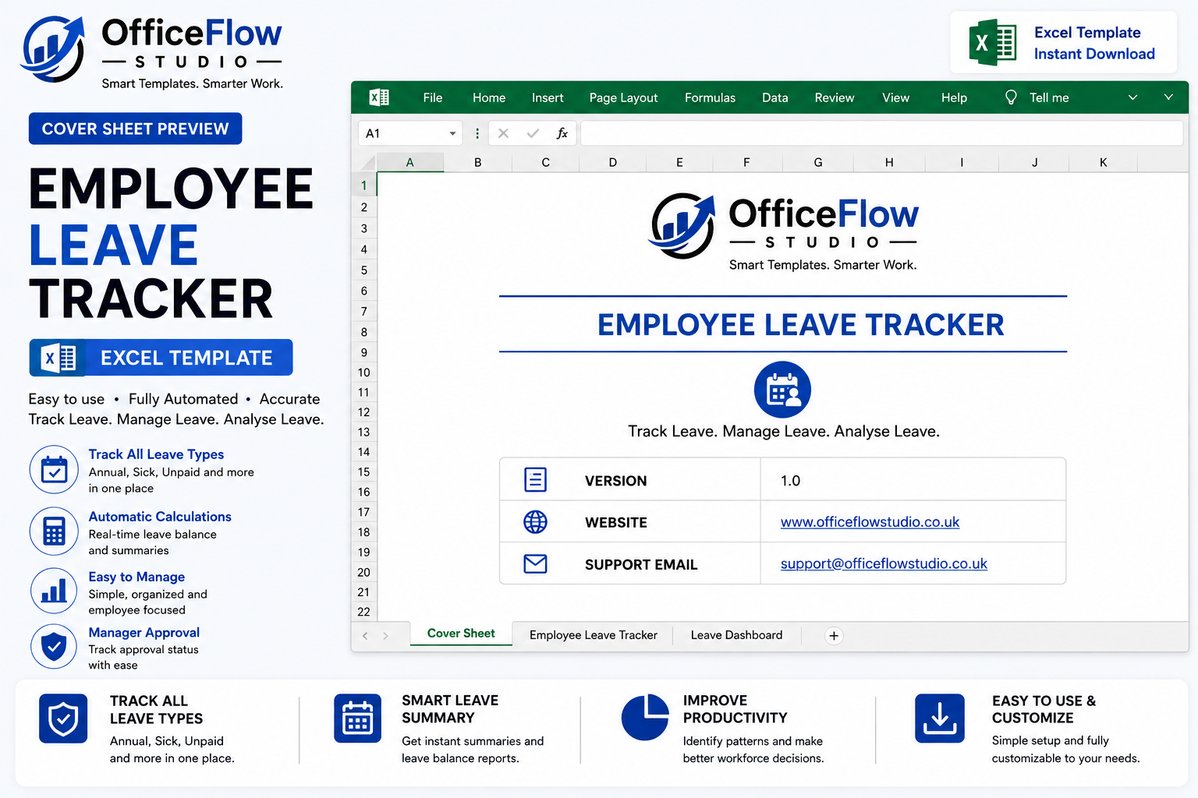The height and width of the screenshot is (798, 1198).
Task: Click the Tell me lightbulb icon
Action: point(1011,97)
